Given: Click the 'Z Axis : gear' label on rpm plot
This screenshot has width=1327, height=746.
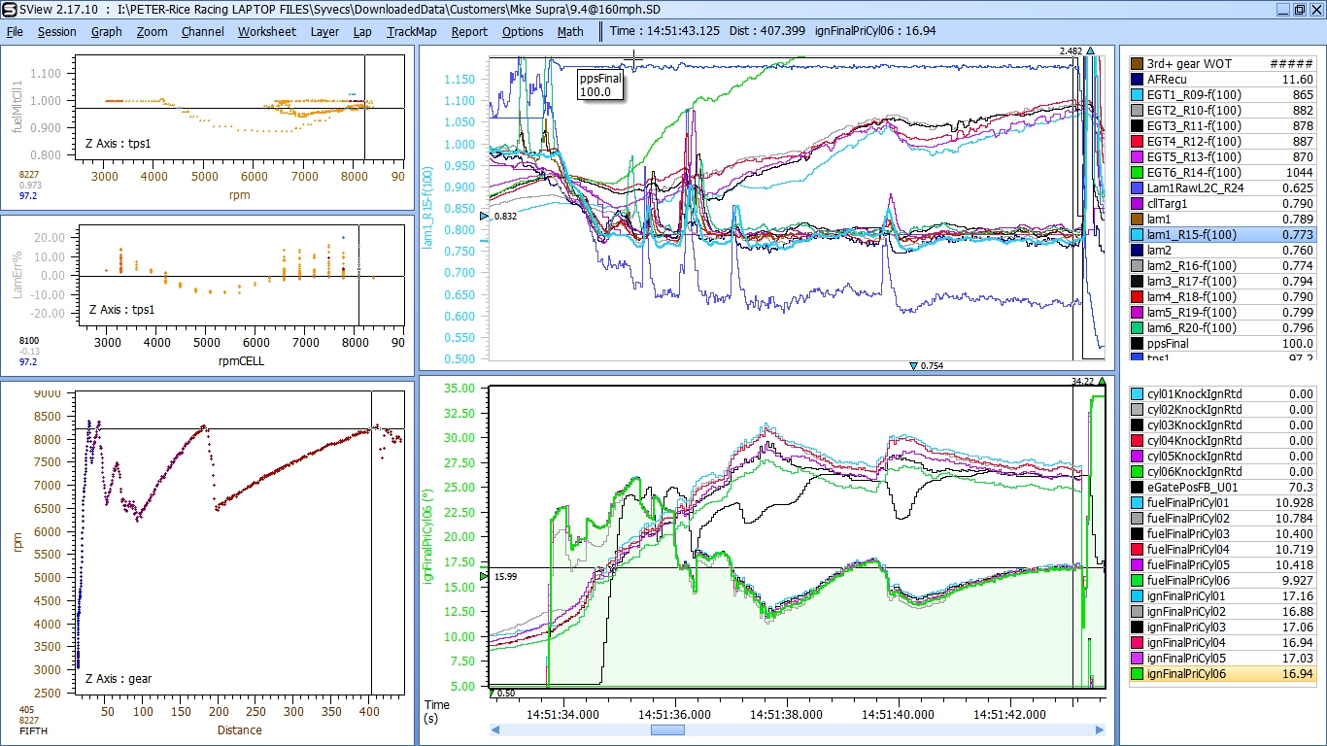Looking at the screenshot, I should point(119,679).
